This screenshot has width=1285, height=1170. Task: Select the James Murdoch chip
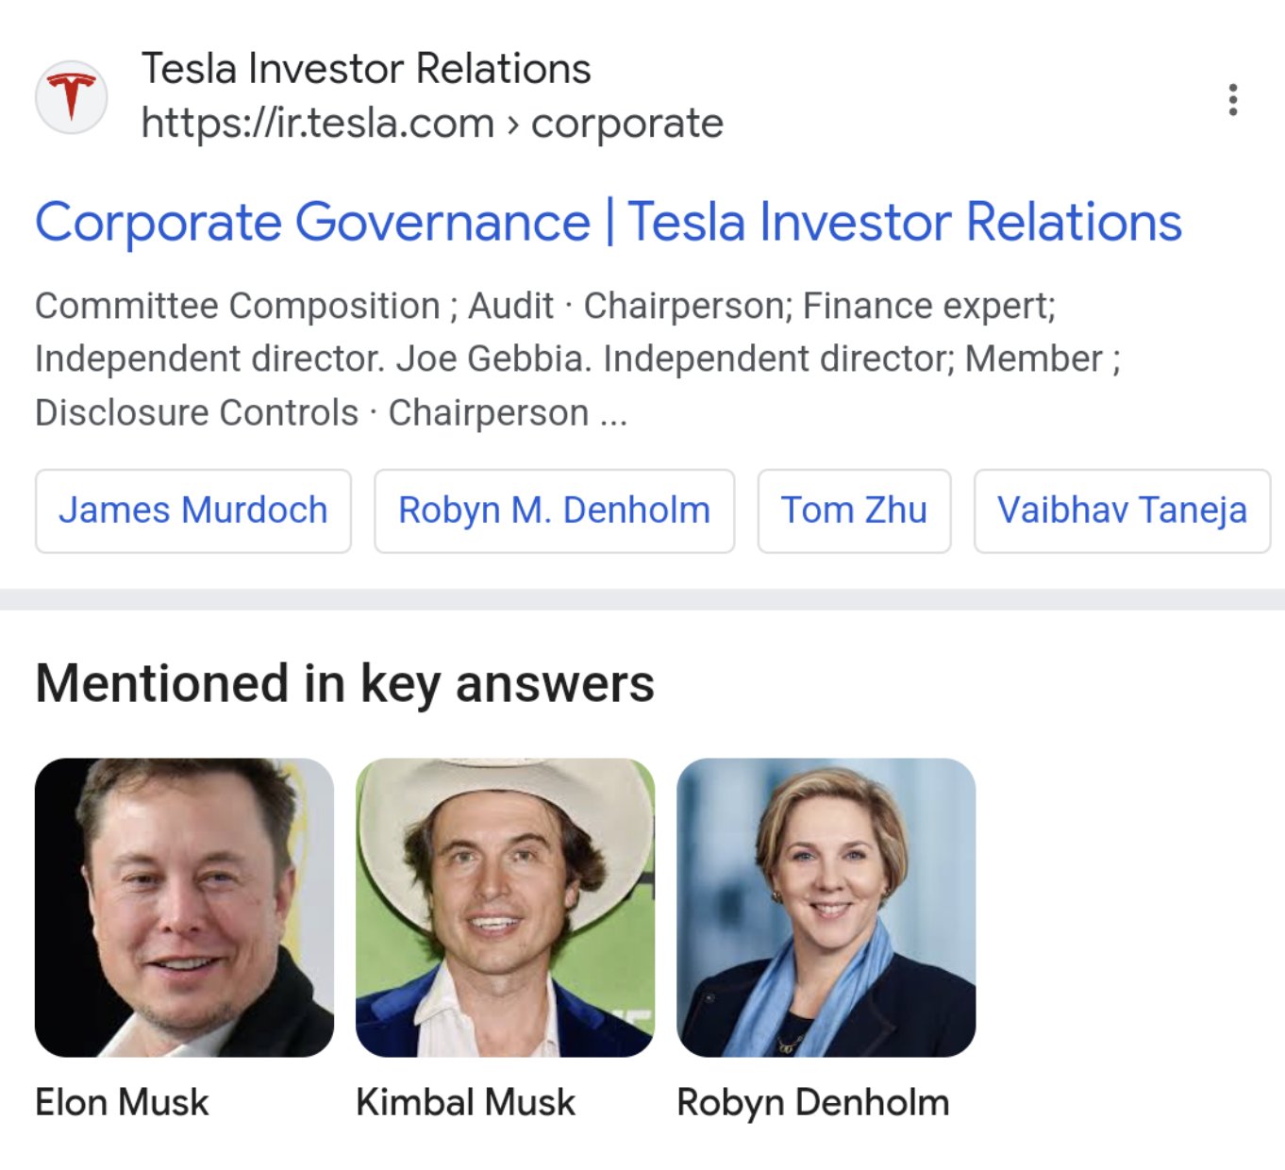[193, 510]
